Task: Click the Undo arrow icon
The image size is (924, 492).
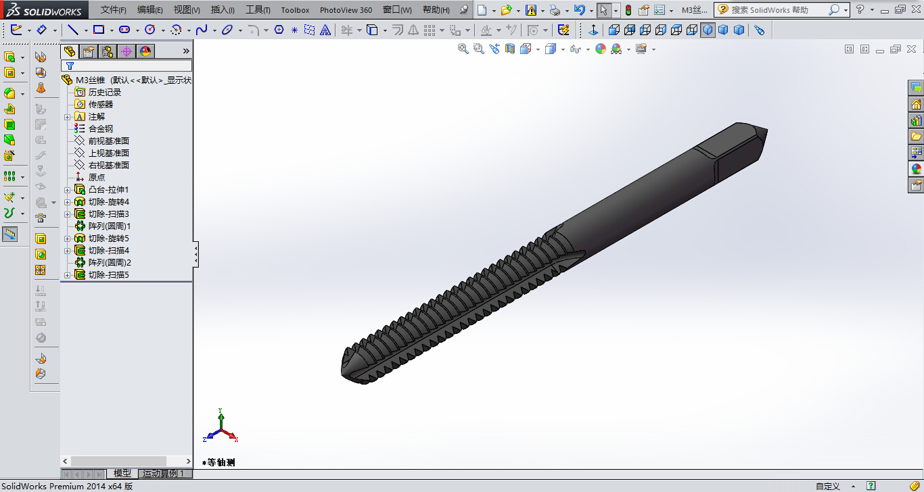Action: click(x=579, y=10)
